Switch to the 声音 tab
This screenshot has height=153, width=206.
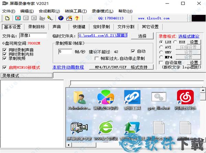[x=57, y=27]
